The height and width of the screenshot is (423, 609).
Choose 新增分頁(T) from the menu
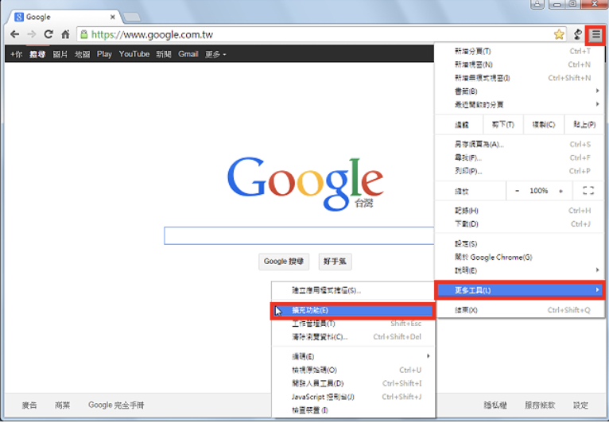[x=519, y=51]
